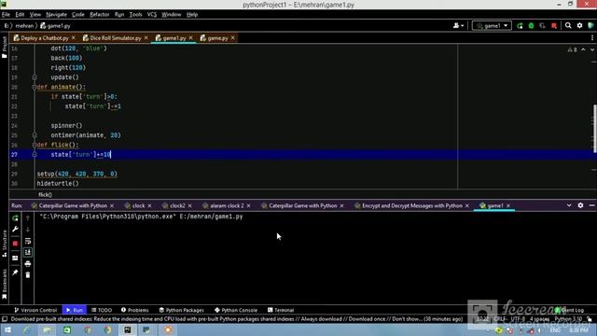The image size is (597, 336).
Task: Close the game1.py editor tab
Action: tap(190, 38)
